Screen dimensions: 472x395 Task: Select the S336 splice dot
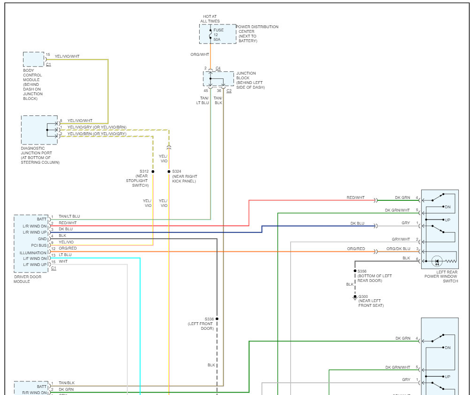pos(217,319)
